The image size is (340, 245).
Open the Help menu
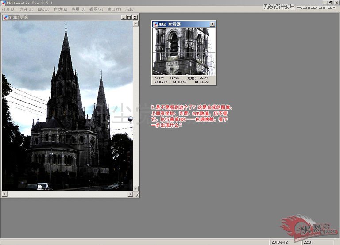click(x=129, y=9)
